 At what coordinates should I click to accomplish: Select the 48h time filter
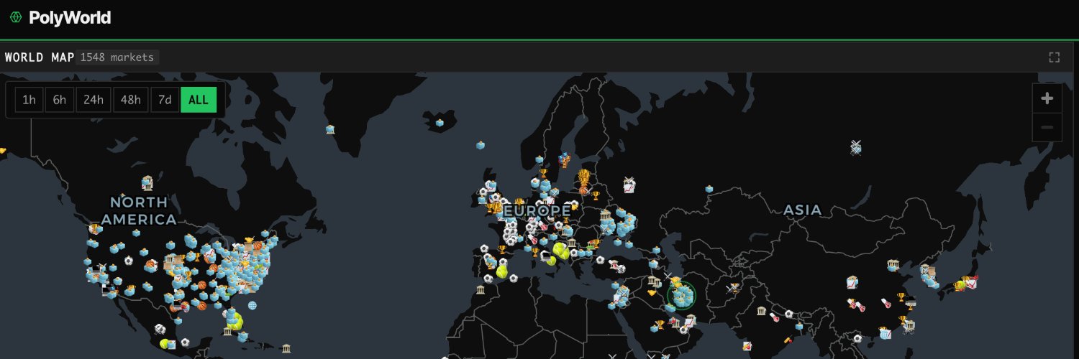131,100
